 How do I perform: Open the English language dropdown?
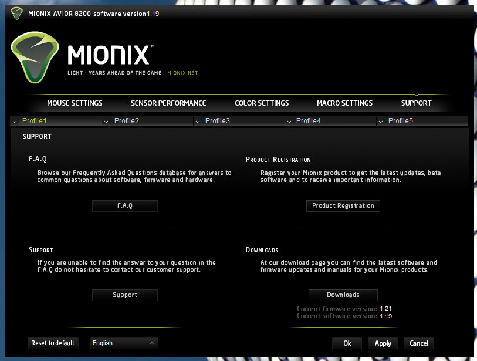(x=124, y=343)
